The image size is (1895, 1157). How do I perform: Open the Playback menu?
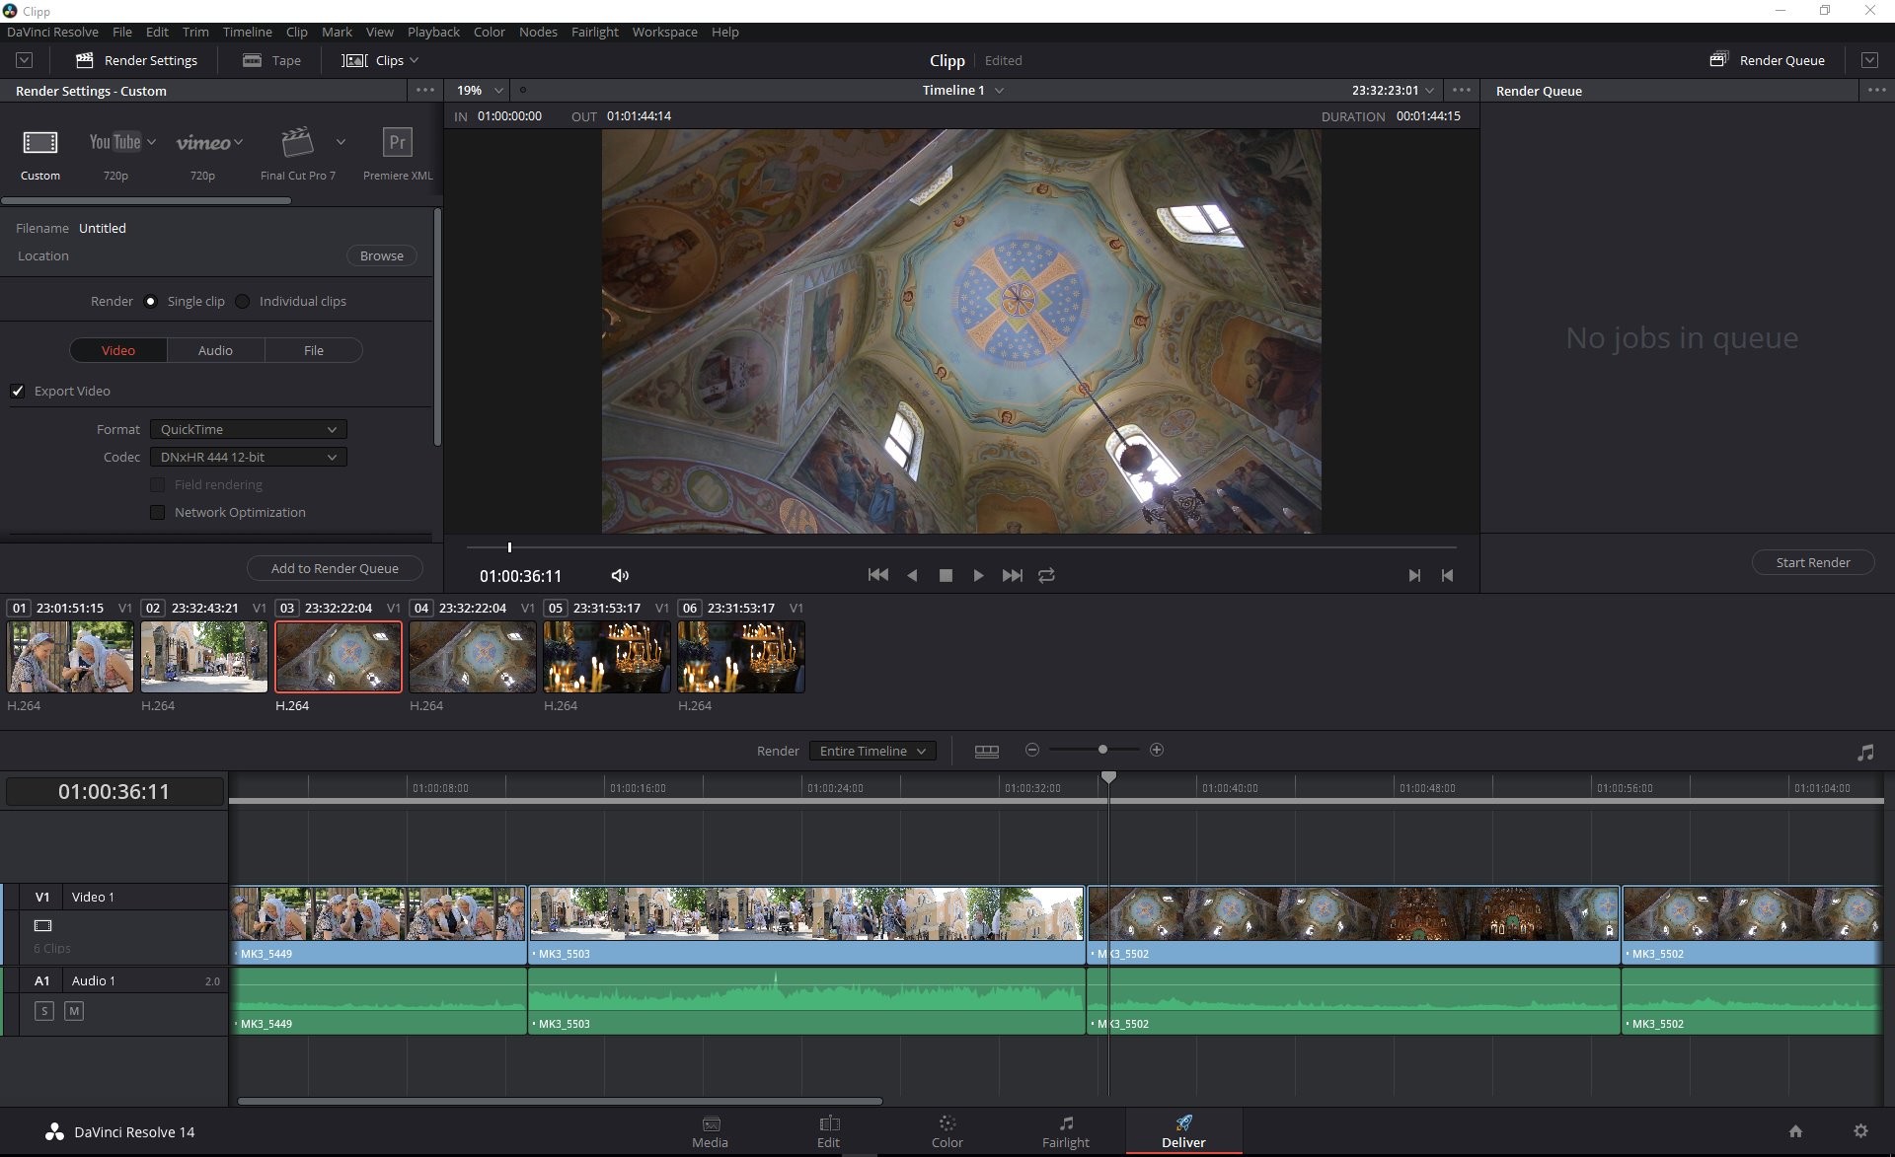coord(432,32)
